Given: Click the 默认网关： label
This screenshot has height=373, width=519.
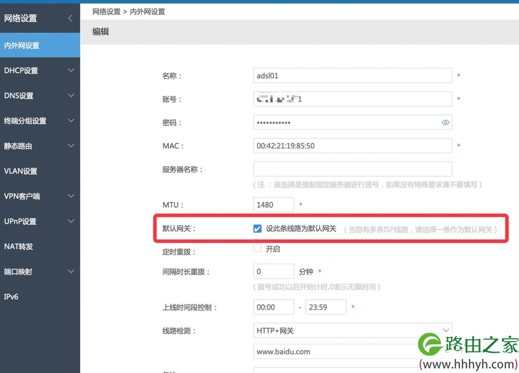Looking at the screenshot, I should tap(179, 229).
